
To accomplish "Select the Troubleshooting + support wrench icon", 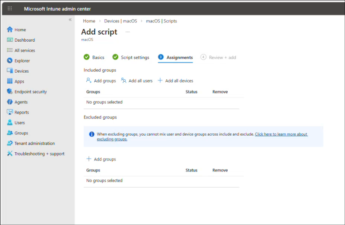I will [x=10, y=153].
